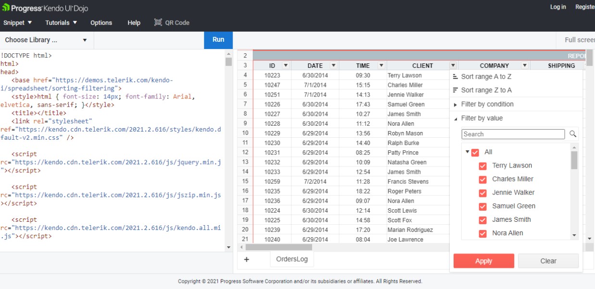Image resolution: width=595 pixels, height=289 pixels.
Task: Click the QR Code icon
Action: [158, 23]
